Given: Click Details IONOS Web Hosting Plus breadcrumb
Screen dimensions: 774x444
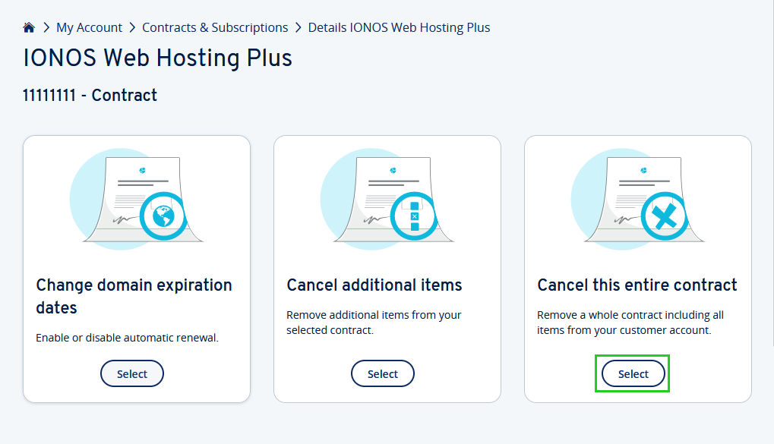Looking at the screenshot, I should coord(399,28).
